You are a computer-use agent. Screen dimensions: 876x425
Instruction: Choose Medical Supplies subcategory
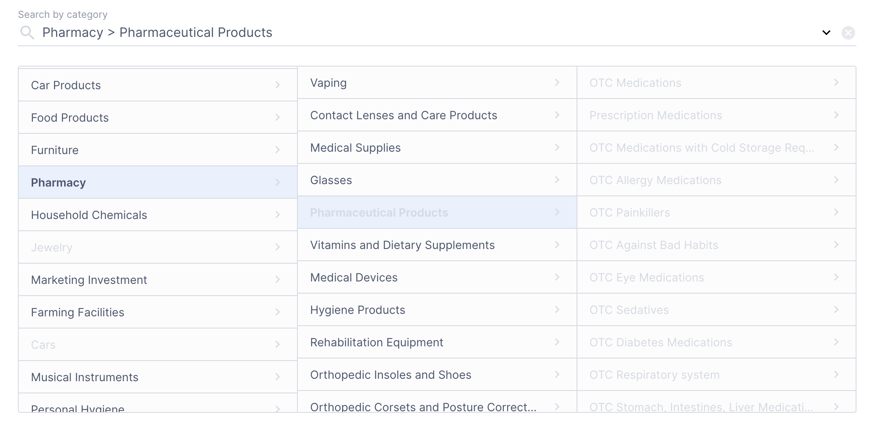click(x=437, y=148)
